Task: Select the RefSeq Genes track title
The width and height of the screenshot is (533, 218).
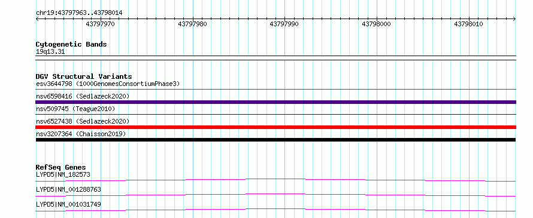Action: [61, 167]
